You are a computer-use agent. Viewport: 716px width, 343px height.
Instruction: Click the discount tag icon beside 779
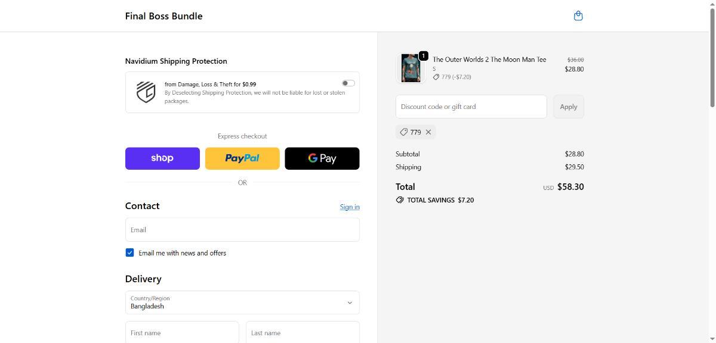404,132
